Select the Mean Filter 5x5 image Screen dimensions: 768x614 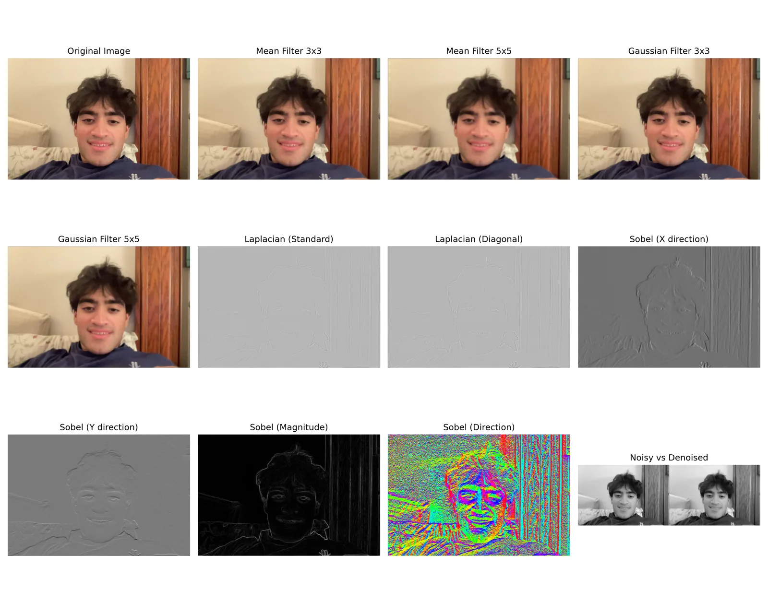(479, 119)
